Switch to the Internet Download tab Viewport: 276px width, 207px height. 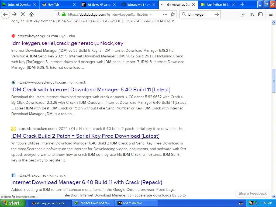coord(19,5)
